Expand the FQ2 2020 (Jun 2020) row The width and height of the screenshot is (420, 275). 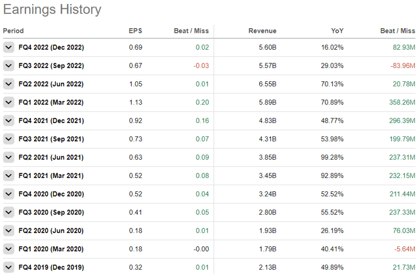coord(9,231)
